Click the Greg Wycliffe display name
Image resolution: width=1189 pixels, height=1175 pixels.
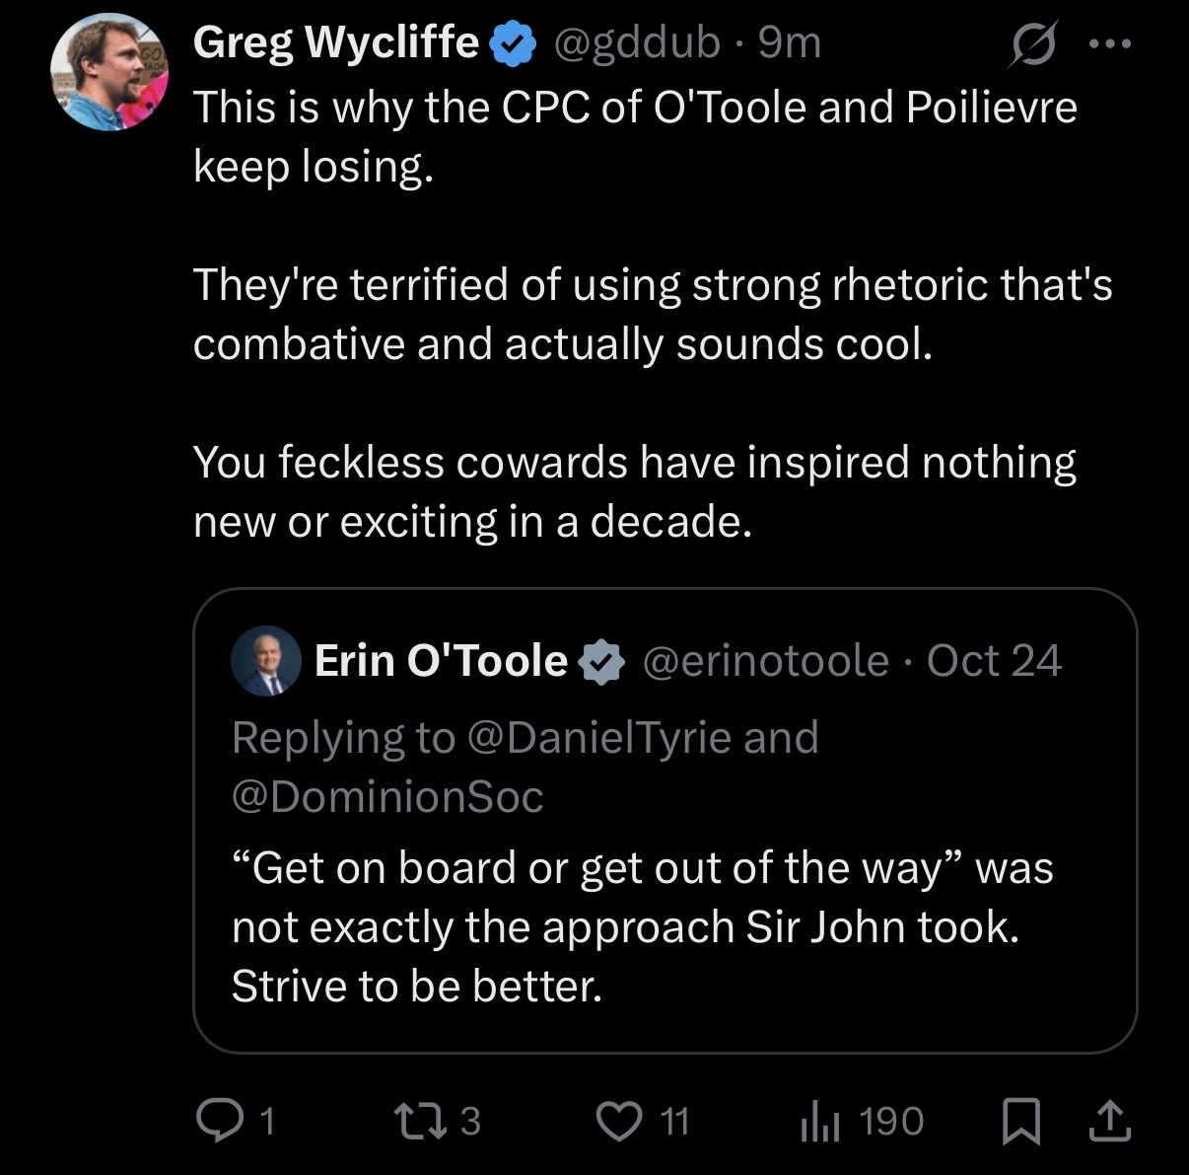click(335, 42)
